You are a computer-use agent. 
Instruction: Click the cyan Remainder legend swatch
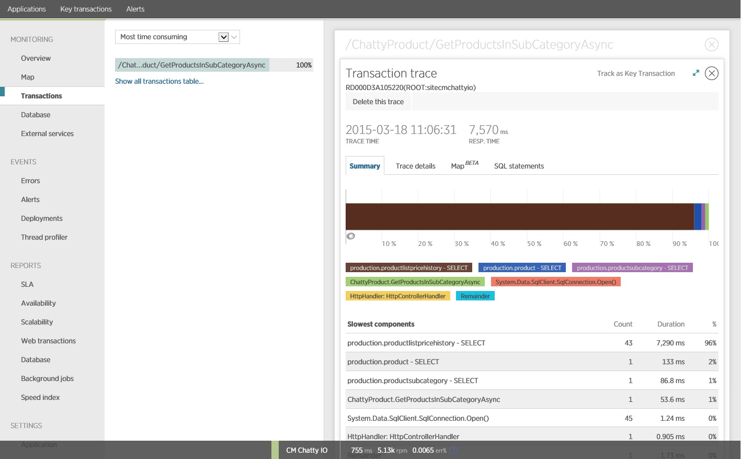[x=475, y=296]
